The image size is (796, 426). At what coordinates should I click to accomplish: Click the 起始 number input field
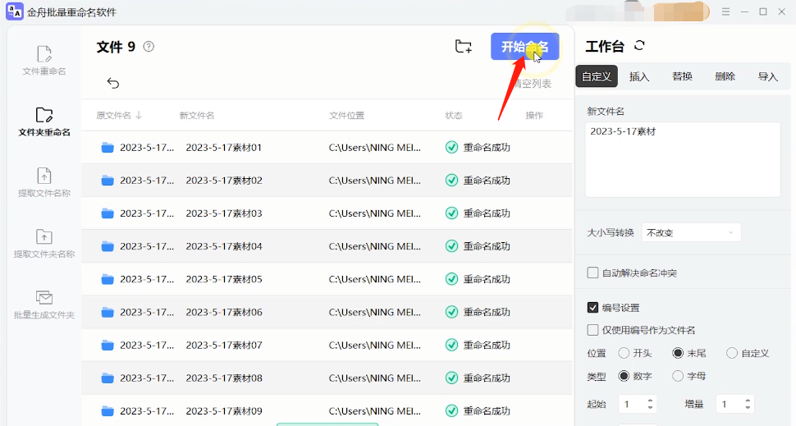638,404
